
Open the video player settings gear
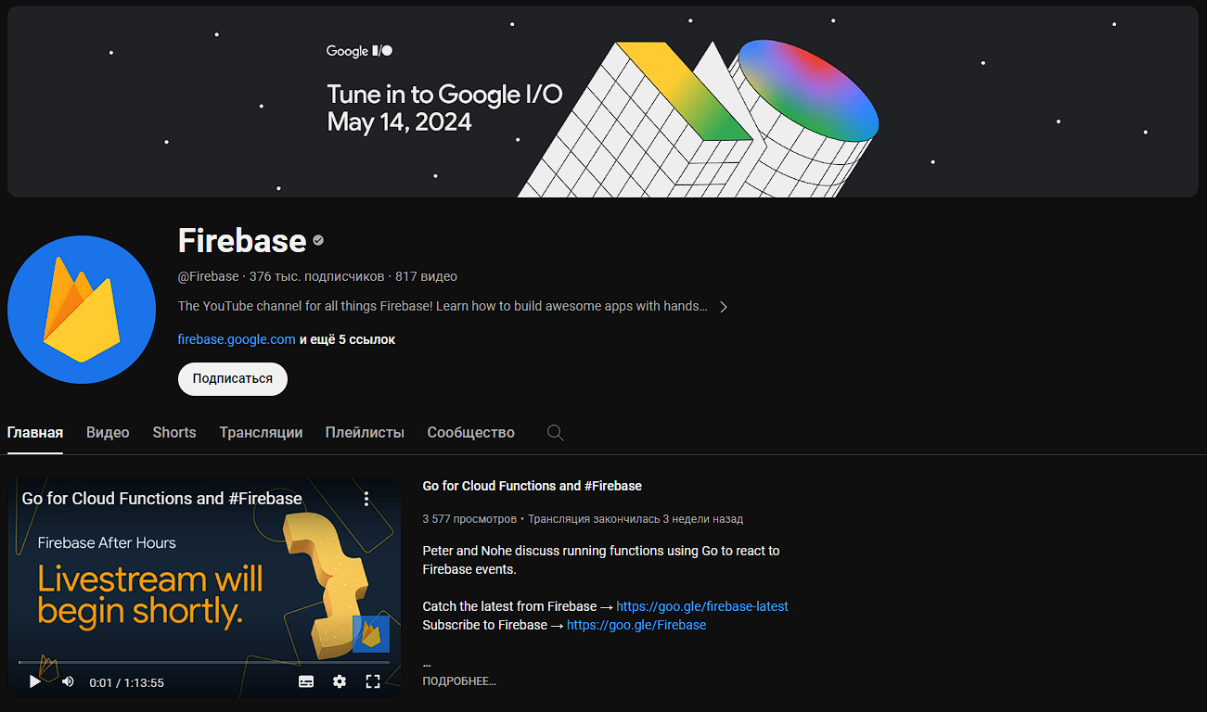(x=340, y=681)
